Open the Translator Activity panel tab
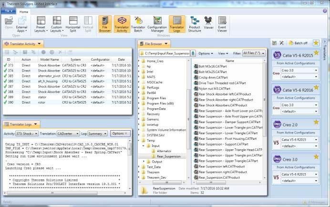The width and height of the screenshot is (330, 207). (x=23, y=44)
